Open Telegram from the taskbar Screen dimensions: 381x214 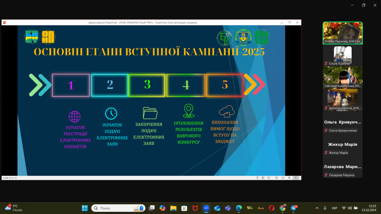294,208
